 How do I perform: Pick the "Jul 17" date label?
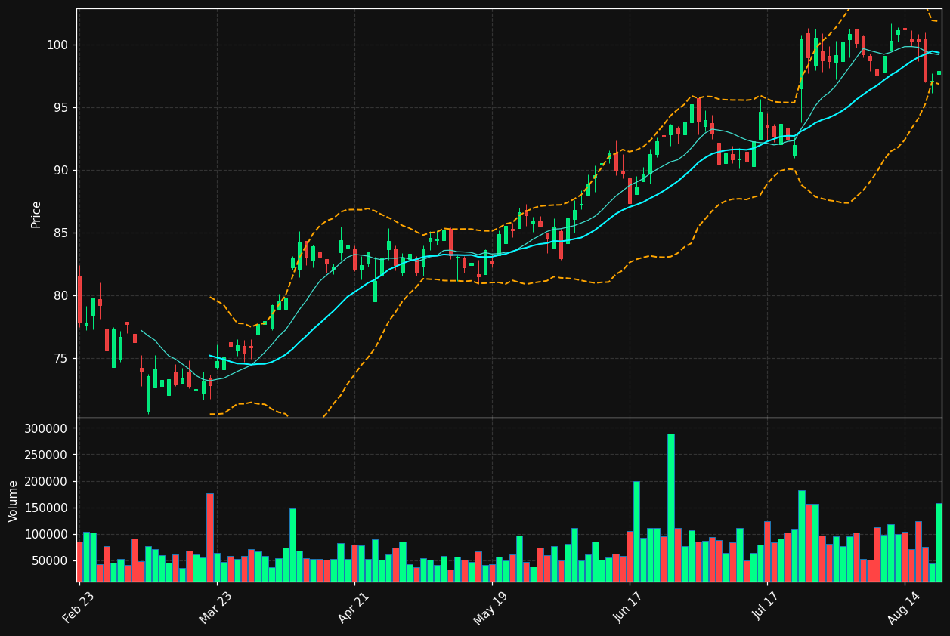coord(766,607)
